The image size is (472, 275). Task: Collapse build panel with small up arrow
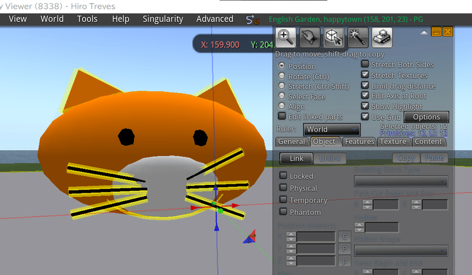tap(424, 32)
